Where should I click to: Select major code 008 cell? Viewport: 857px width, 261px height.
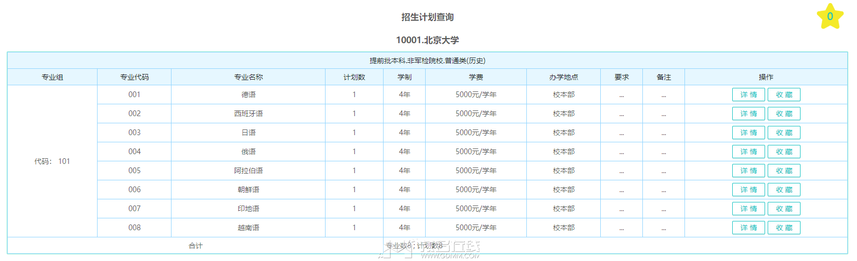(x=134, y=228)
